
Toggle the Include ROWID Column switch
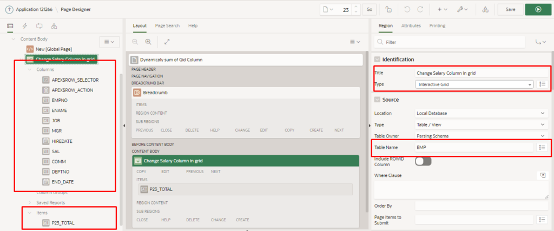pyautogui.click(x=423, y=161)
